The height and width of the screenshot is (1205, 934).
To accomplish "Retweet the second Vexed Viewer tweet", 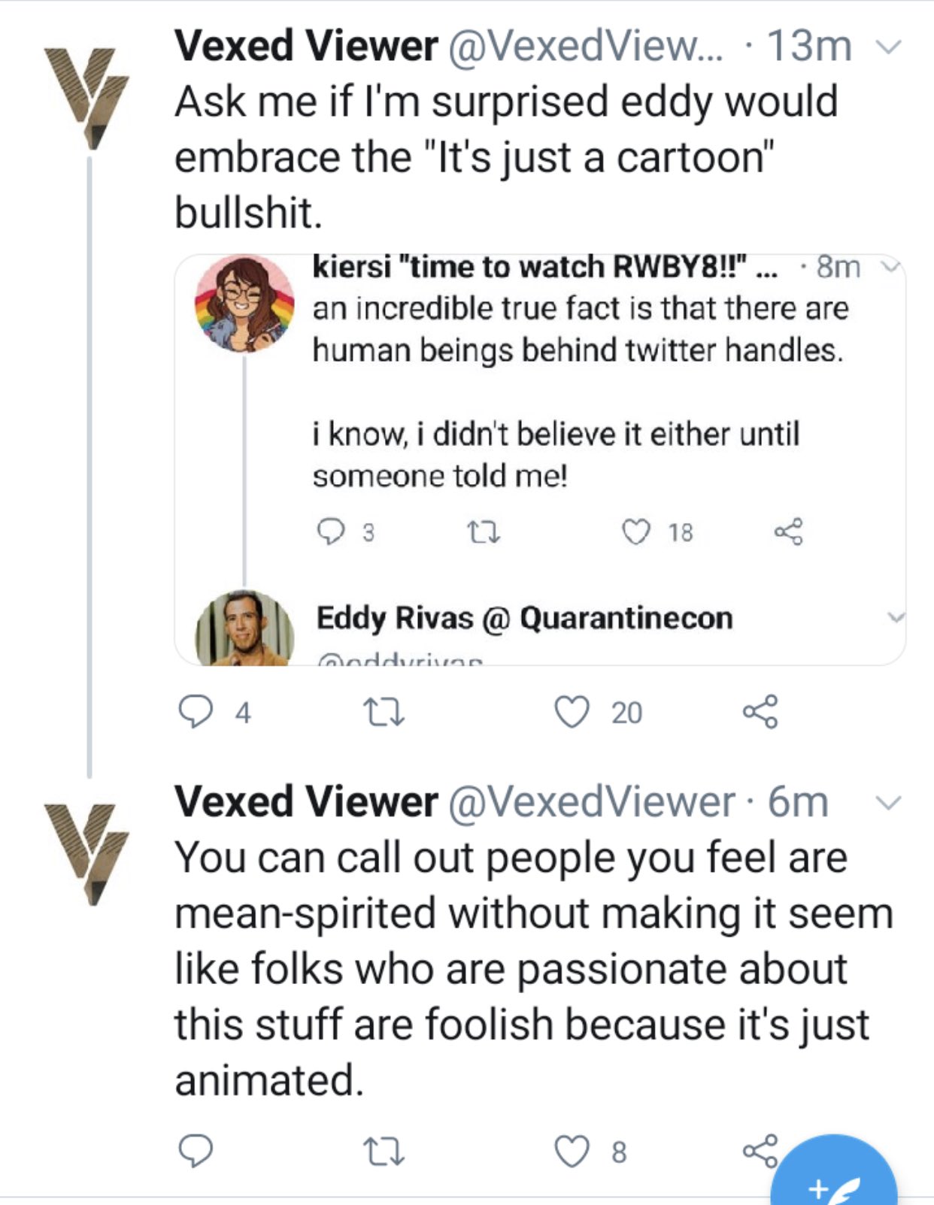I will click(384, 1151).
